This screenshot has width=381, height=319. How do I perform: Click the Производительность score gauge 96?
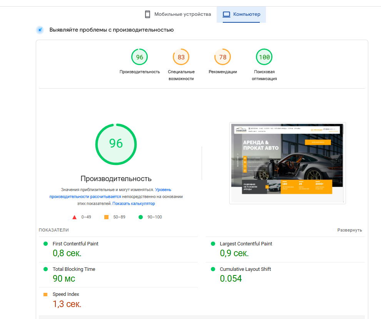pos(139,57)
